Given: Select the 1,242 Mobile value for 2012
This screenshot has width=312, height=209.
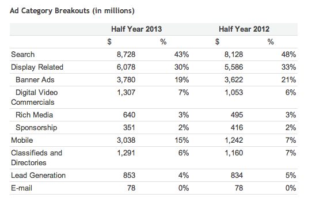Looking at the screenshot, I should (234, 140).
